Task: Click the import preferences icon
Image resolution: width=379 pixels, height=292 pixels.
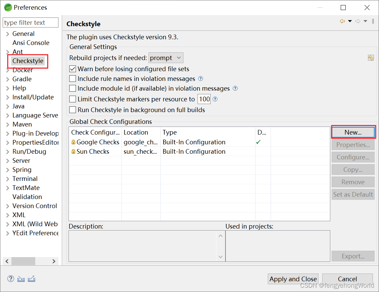Action: pyautogui.click(x=21, y=279)
